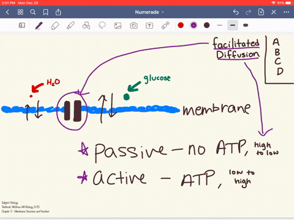
Task: Open the more options ellipsis menu
Action: click(286, 12)
